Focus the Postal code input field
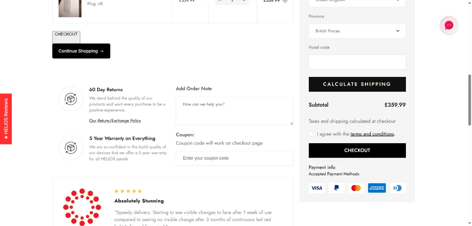472x226 pixels. tap(357, 62)
